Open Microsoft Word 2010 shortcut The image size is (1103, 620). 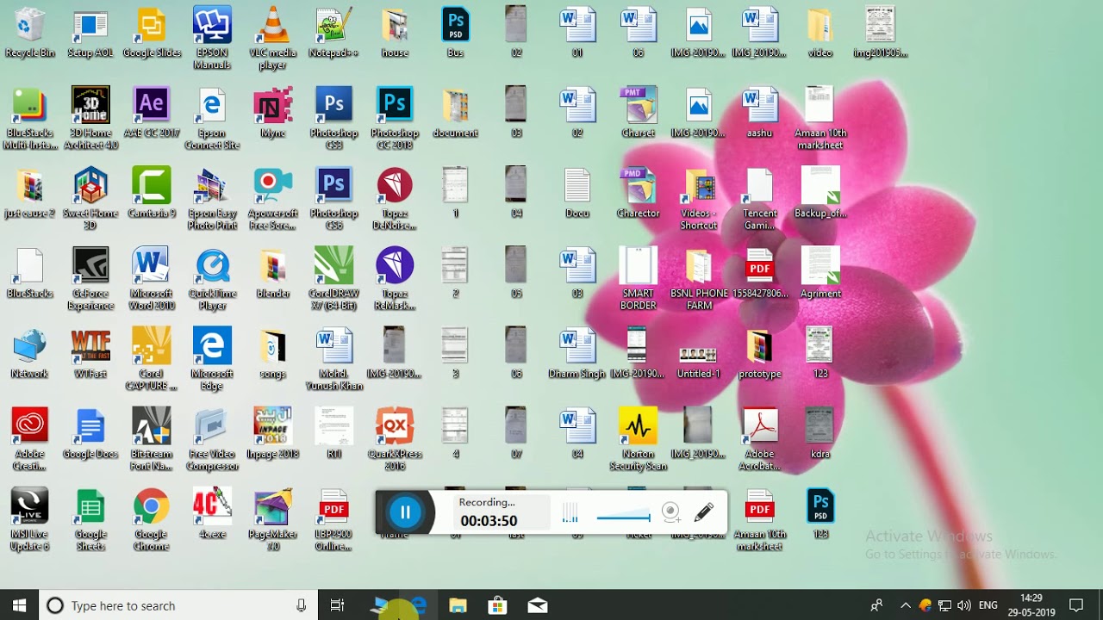[x=152, y=278]
